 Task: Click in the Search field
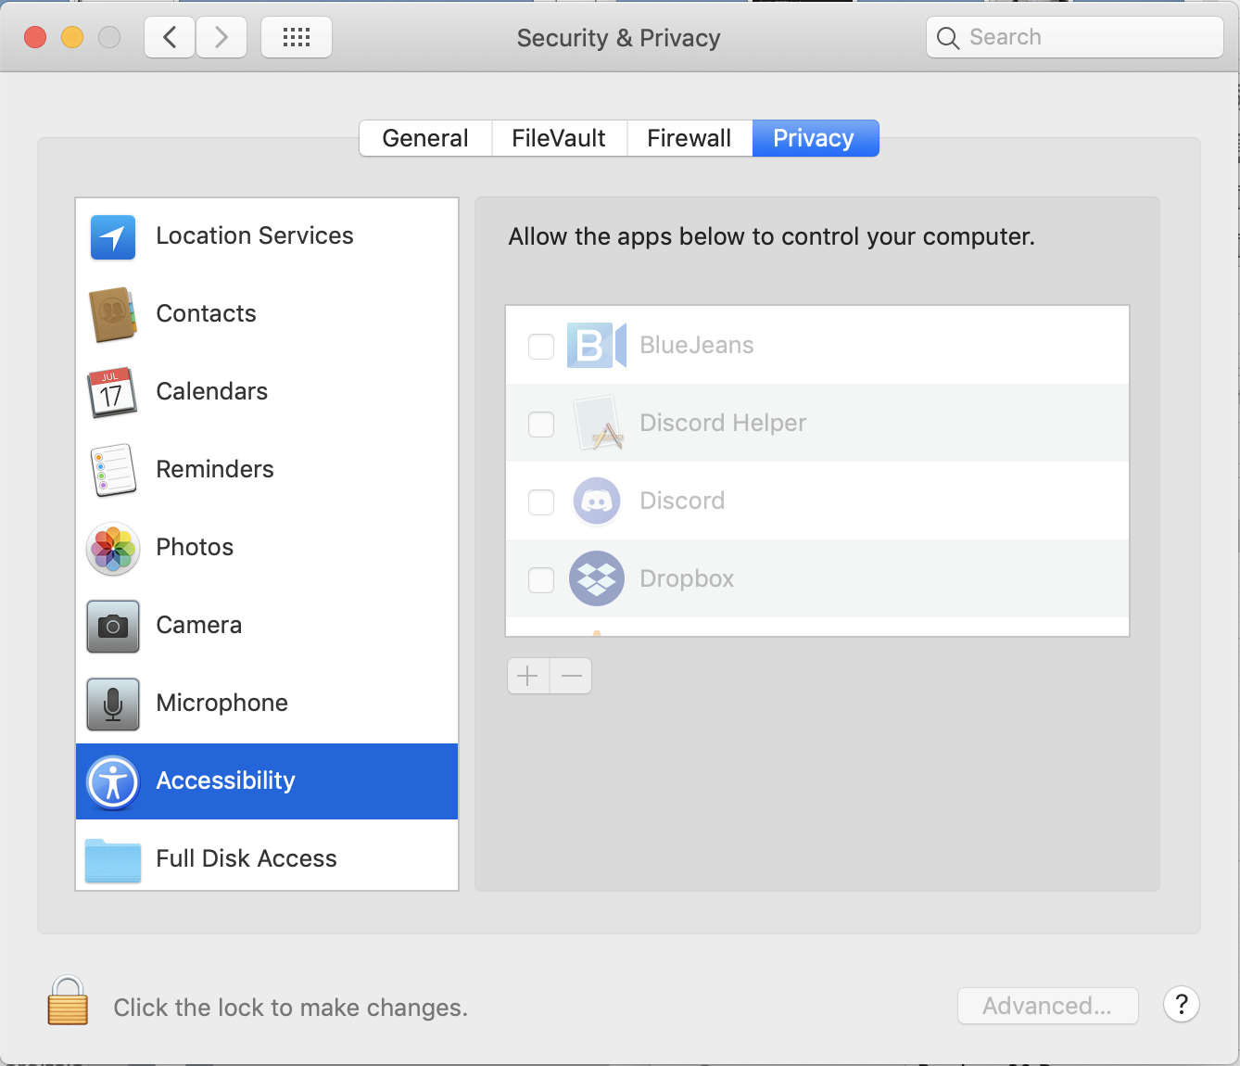1075,37
